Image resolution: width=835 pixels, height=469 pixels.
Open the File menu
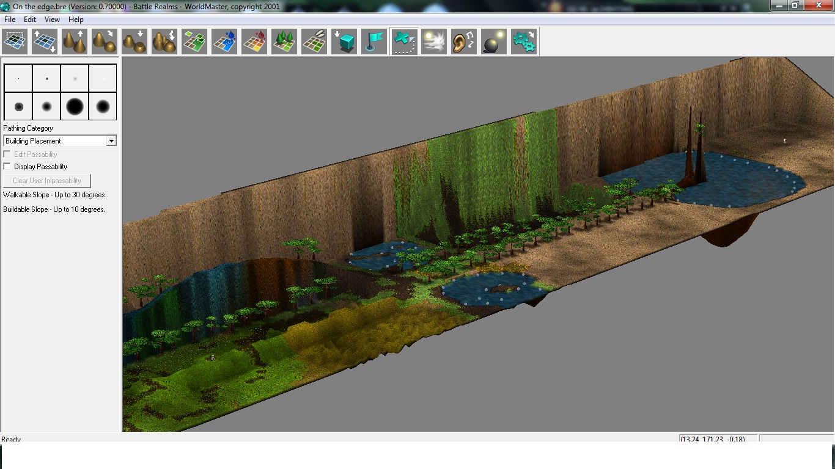pyautogui.click(x=10, y=20)
